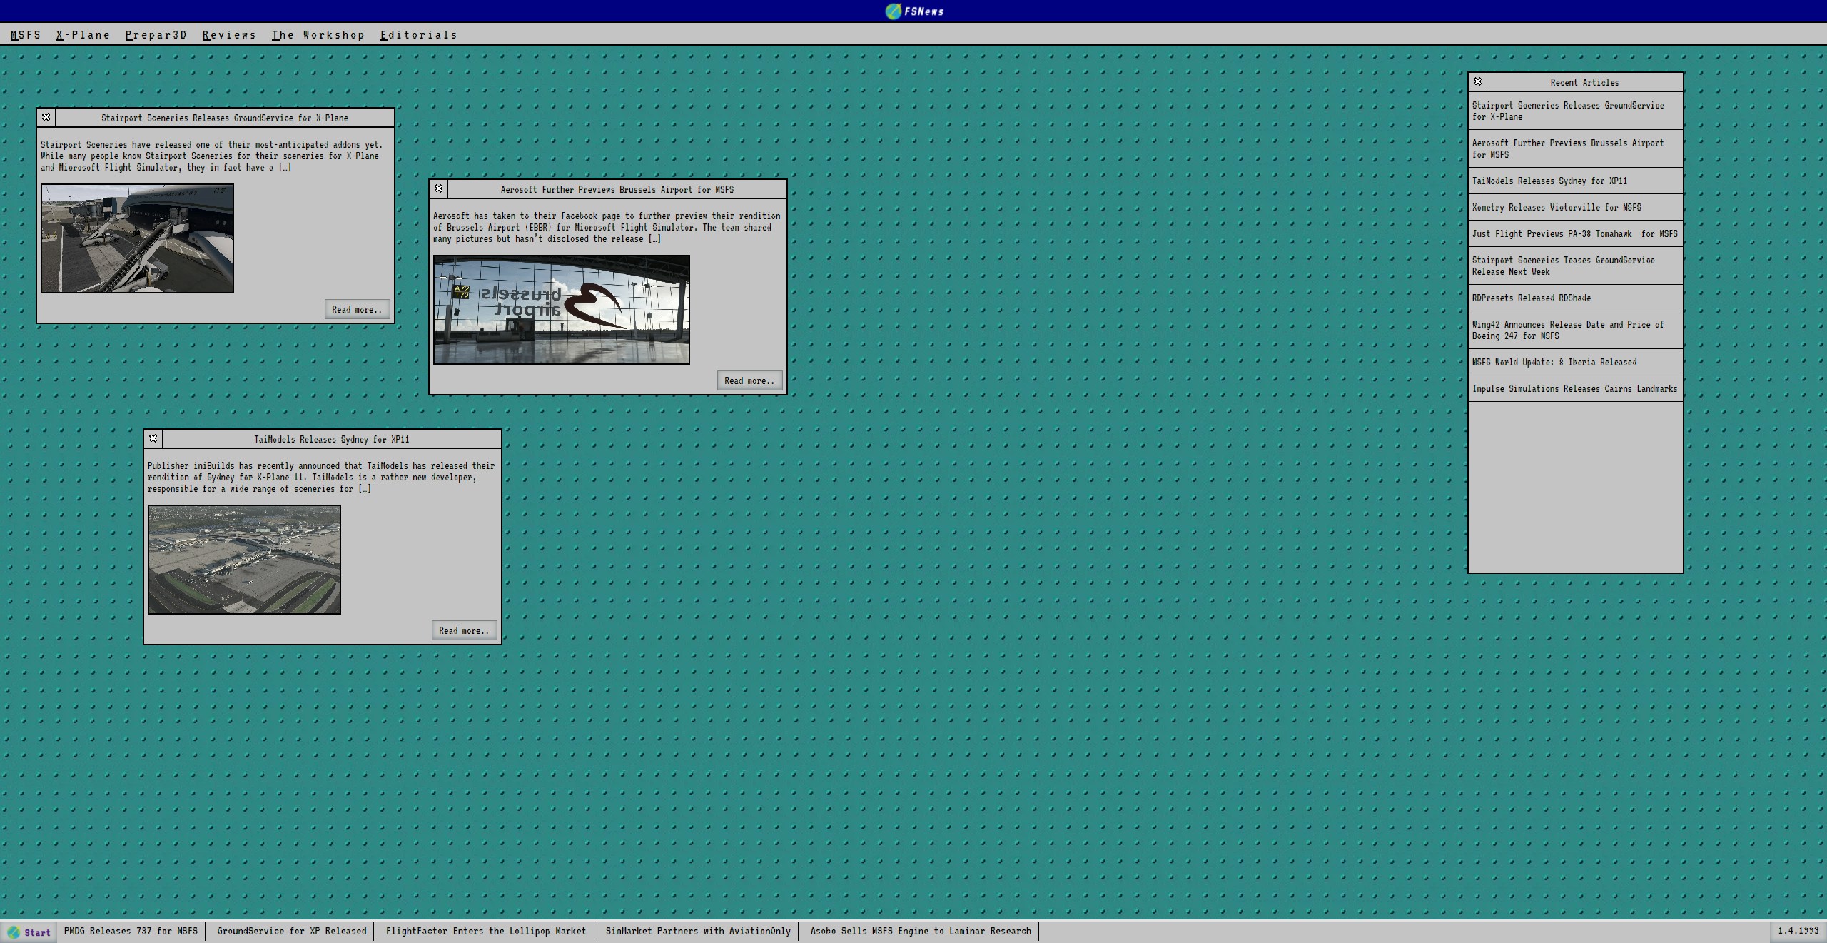Open The Workshop menu
Image resolution: width=1827 pixels, height=943 pixels.
pos(318,35)
